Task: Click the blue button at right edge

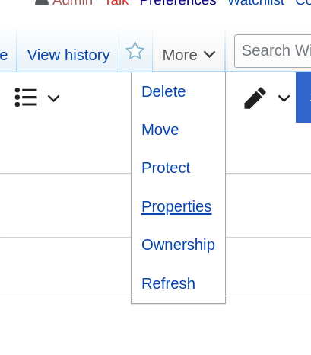Action: tap(303, 98)
